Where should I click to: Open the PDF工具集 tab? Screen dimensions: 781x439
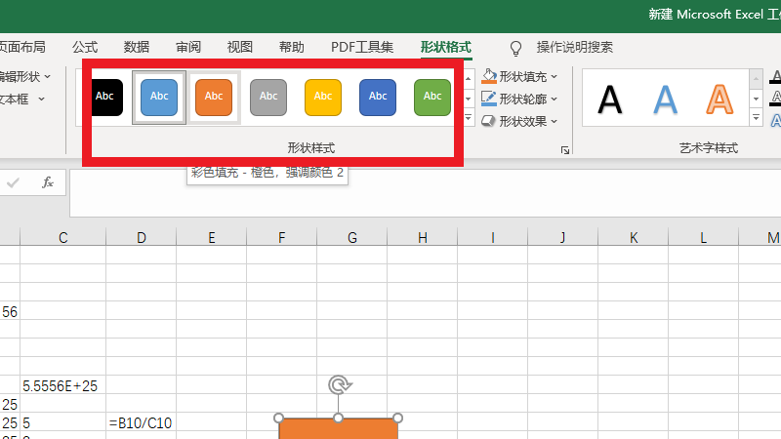coord(362,47)
